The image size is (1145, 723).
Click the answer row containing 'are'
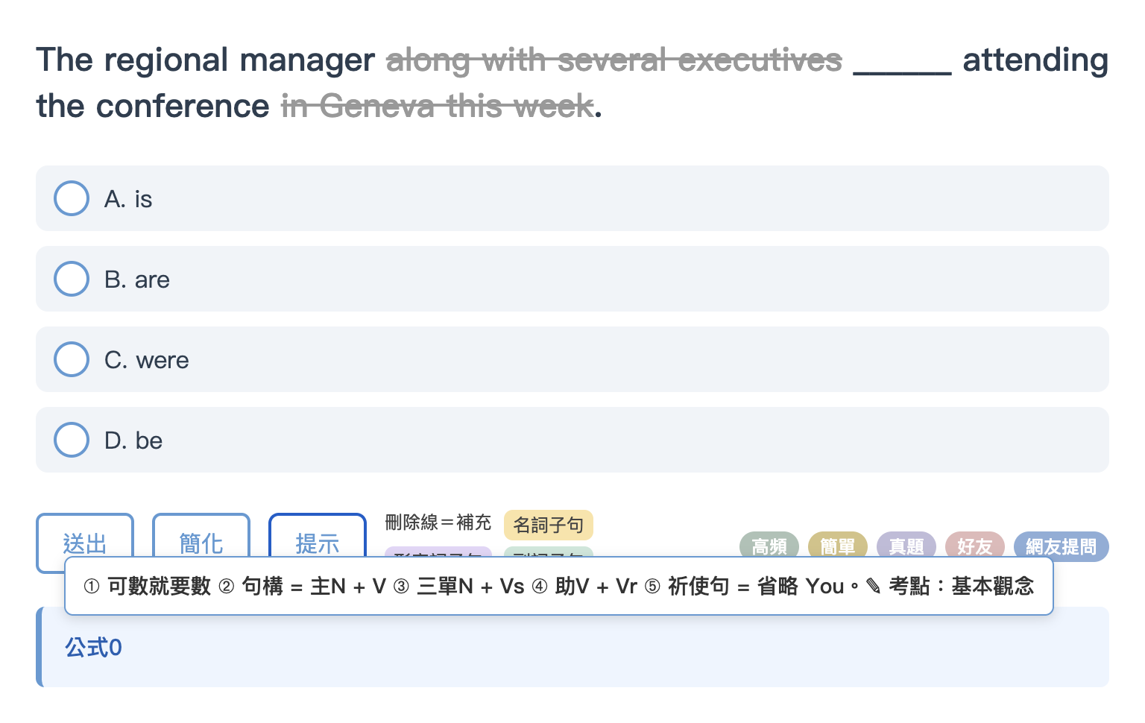point(572,279)
